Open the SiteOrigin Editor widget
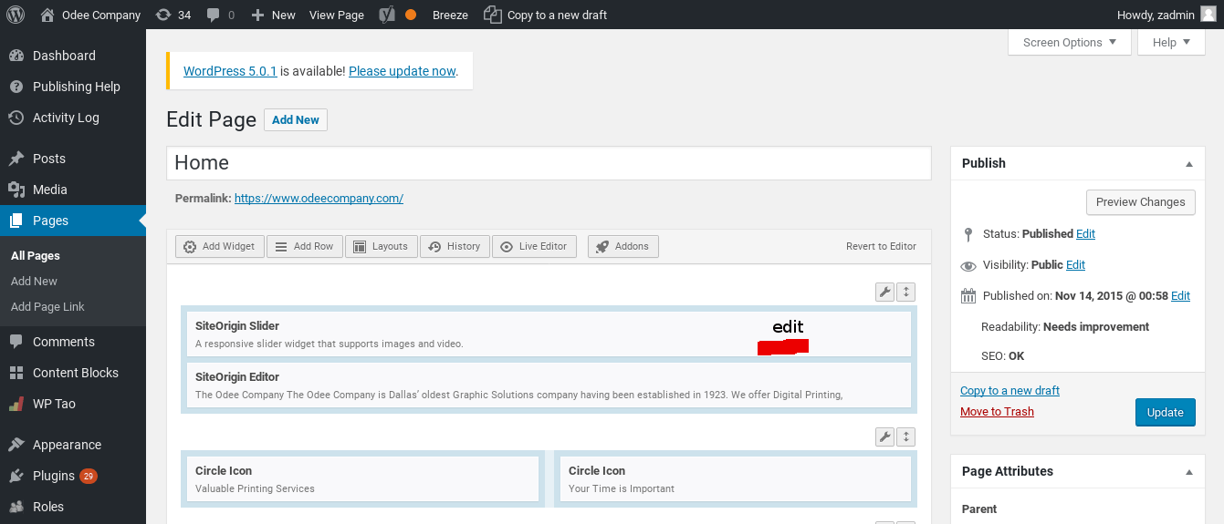This screenshot has height=524, width=1224. 549,385
